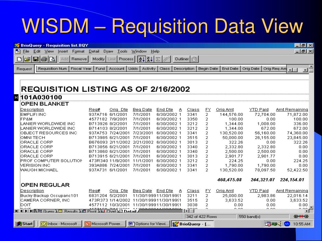Viewport: 322px width, 241px height.
Task: Toggle the Outliner button
Action: coord(182,59)
